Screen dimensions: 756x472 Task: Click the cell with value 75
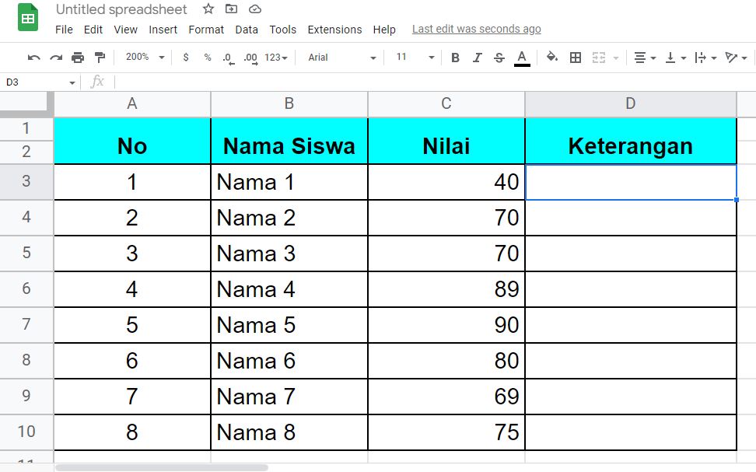coord(446,432)
